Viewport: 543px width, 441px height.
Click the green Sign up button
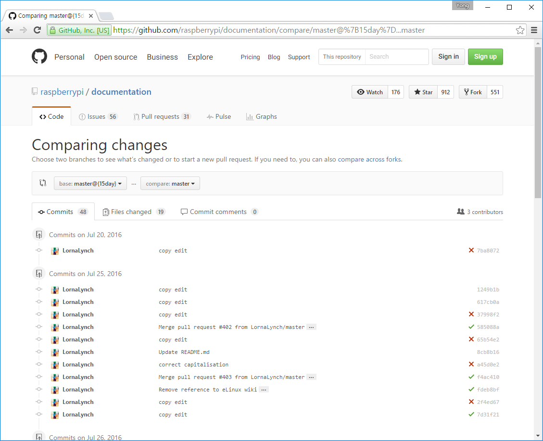(x=485, y=57)
